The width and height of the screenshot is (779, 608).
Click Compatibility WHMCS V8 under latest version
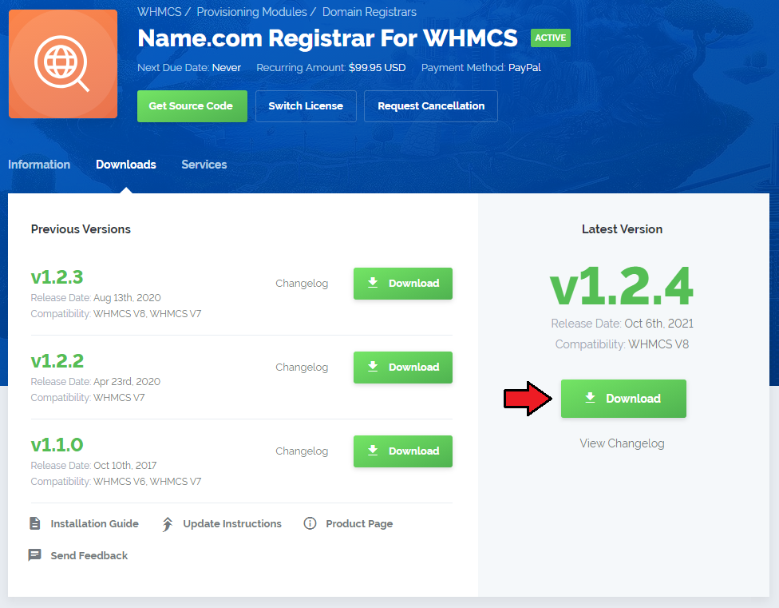click(622, 344)
